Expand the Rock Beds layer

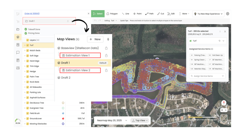[25, 82]
